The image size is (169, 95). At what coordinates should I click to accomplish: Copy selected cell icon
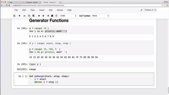coord(29,16)
